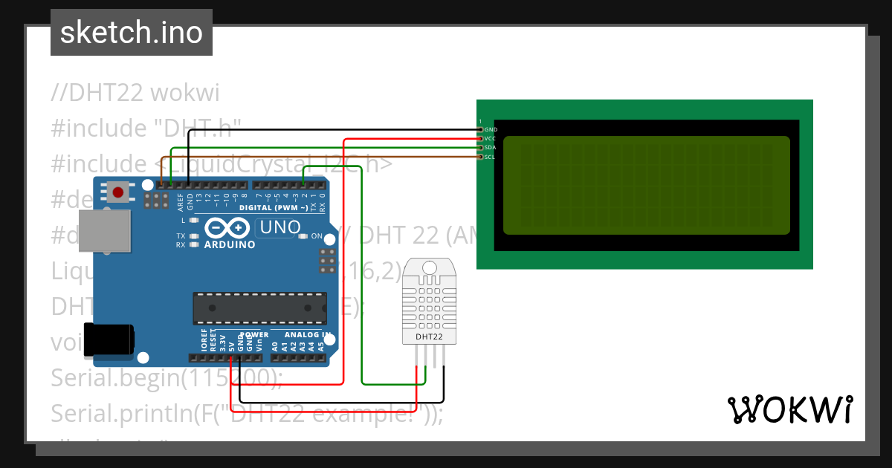This screenshot has height=468, width=892.
Task: Click the Arduino USB connector
Action: [104, 230]
